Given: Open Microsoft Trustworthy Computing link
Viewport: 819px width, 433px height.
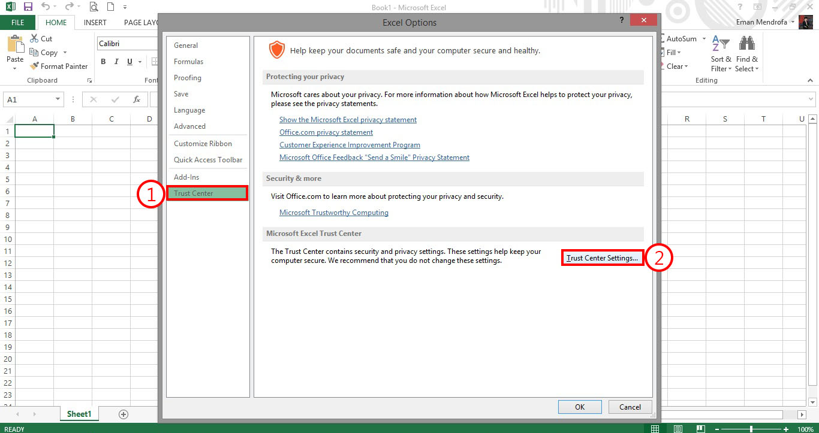Looking at the screenshot, I should tap(334, 213).
